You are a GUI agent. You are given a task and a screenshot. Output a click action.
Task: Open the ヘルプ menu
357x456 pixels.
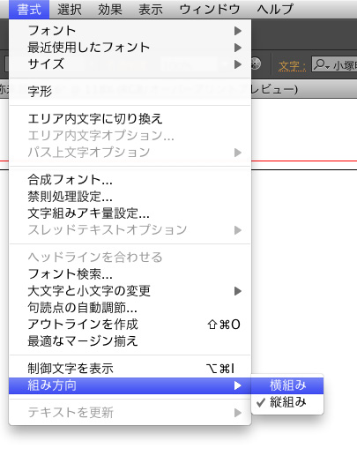tap(275, 10)
